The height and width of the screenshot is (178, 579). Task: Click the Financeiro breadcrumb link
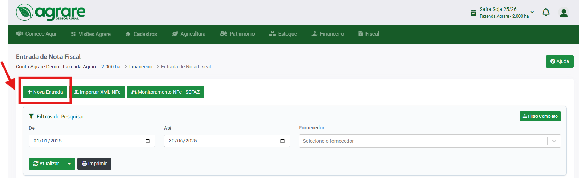[x=141, y=67]
